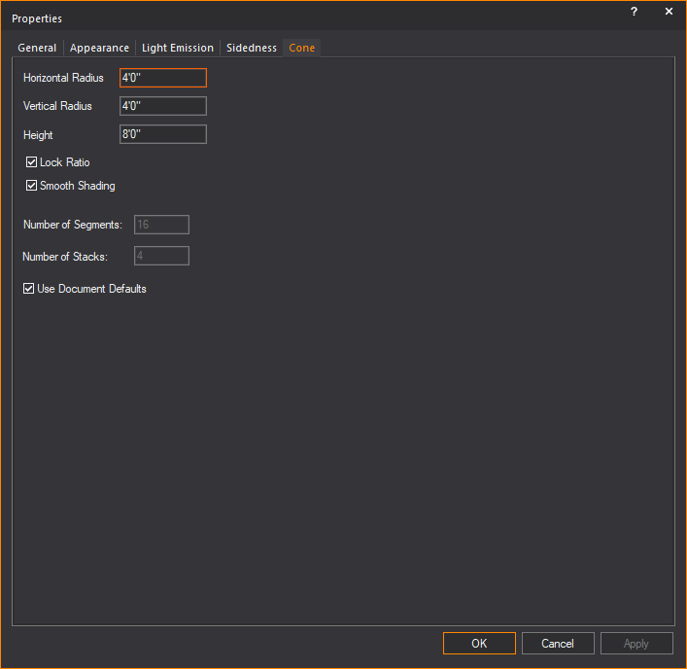The width and height of the screenshot is (687, 669).
Task: Disable Smooth Shading checkbox
Action: (31, 186)
